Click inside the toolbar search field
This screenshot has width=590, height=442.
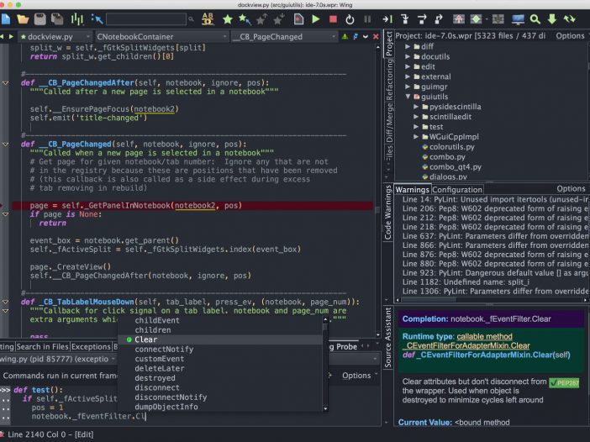click(146, 18)
